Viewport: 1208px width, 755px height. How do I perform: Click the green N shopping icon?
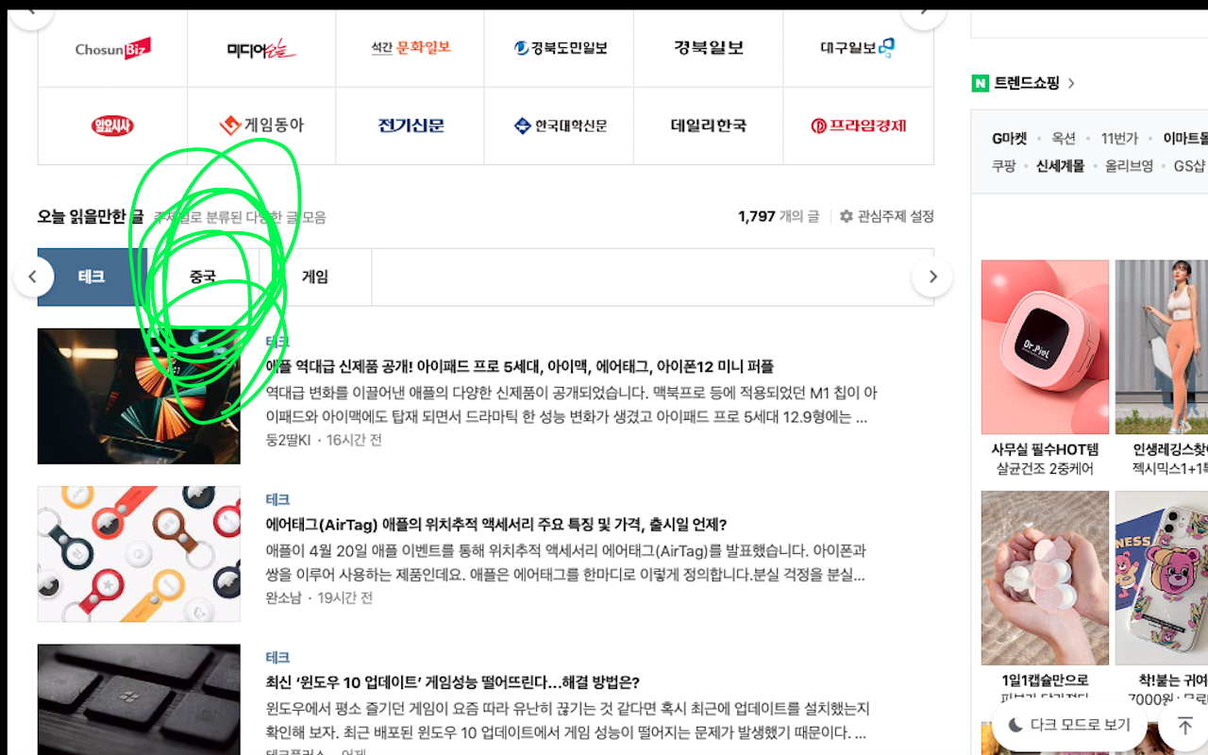(x=981, y=83)
